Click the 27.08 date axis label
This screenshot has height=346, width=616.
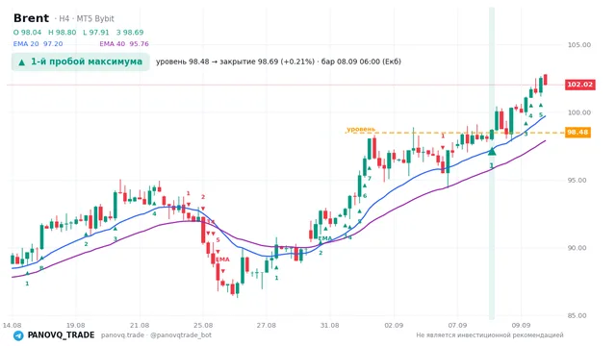[267, 325]
